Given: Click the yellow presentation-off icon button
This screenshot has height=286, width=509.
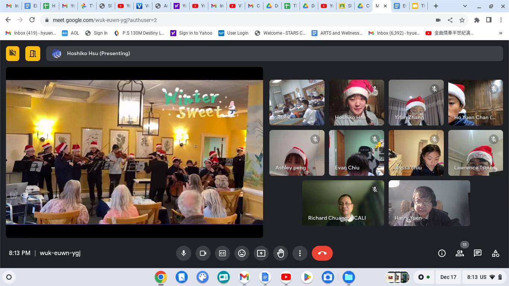Looking at the screenshot, I should (13, 54).
